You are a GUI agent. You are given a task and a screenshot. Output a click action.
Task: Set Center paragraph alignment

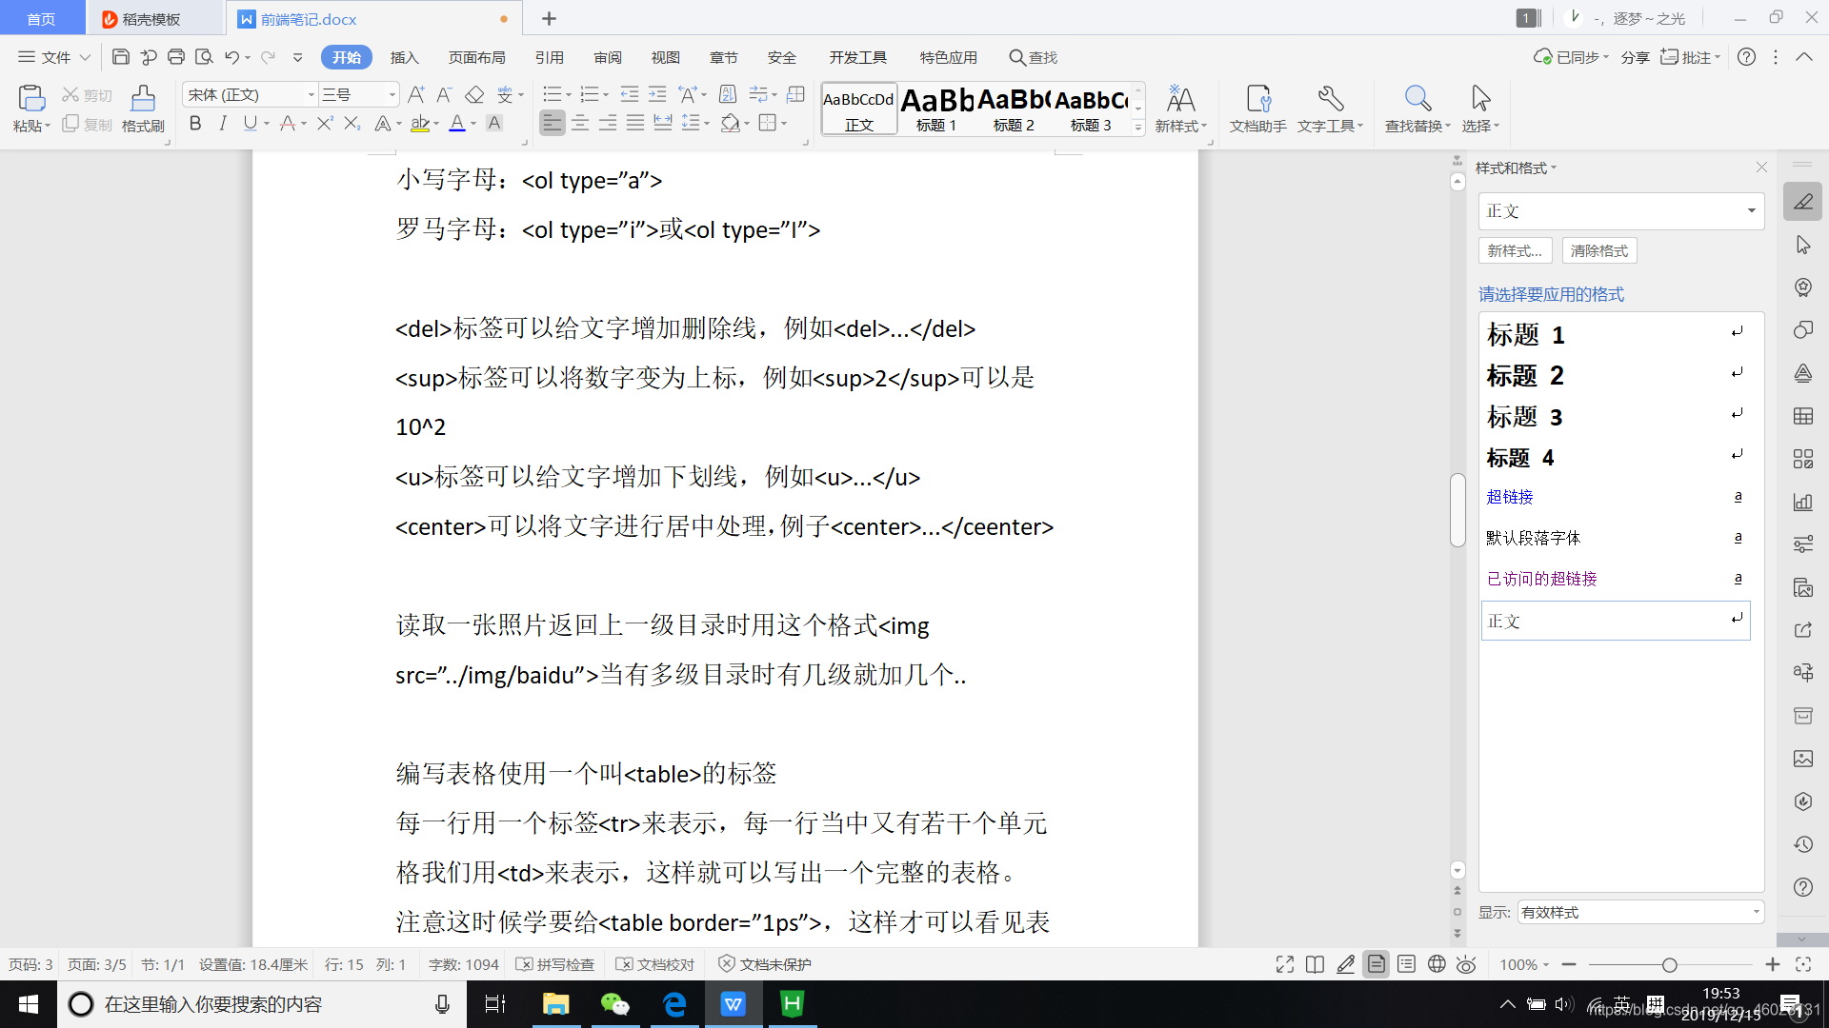(x=580, y=123)
